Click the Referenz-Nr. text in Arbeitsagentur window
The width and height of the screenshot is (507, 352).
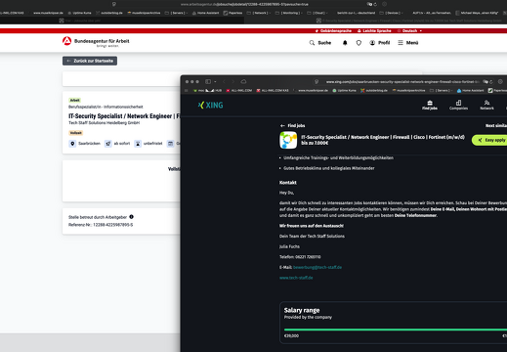point(101,225)
